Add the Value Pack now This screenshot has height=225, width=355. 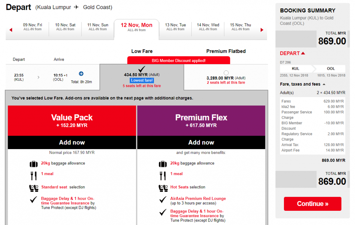coord(72,142)
